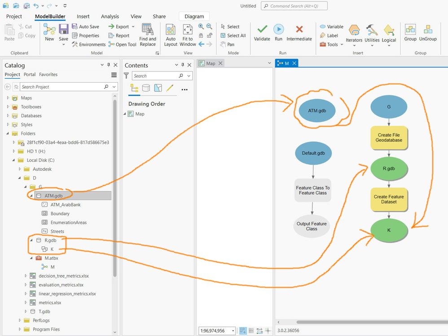This screenshot has width=448, height=336.
Task: Open the Utilities dropdown
Action: point(372,35)
